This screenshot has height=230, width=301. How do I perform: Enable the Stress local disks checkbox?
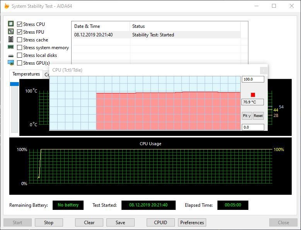coord(19,55)
